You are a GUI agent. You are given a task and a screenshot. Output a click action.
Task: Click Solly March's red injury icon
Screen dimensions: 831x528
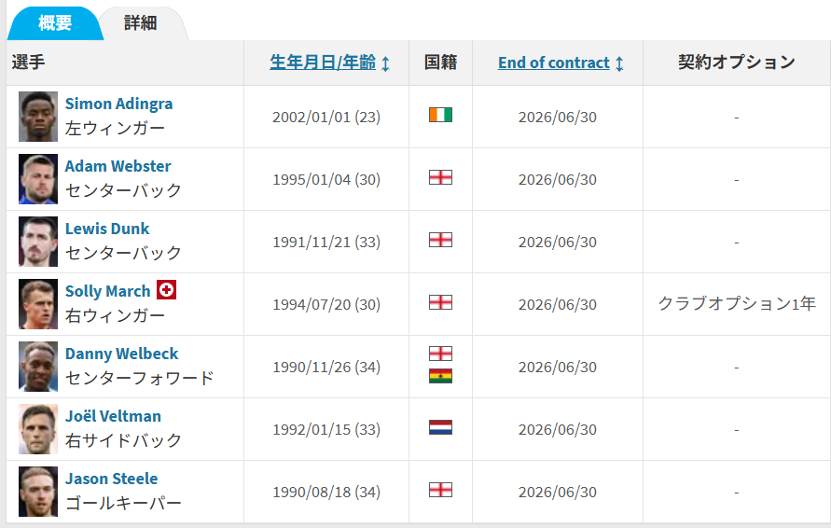coord(166,290)
